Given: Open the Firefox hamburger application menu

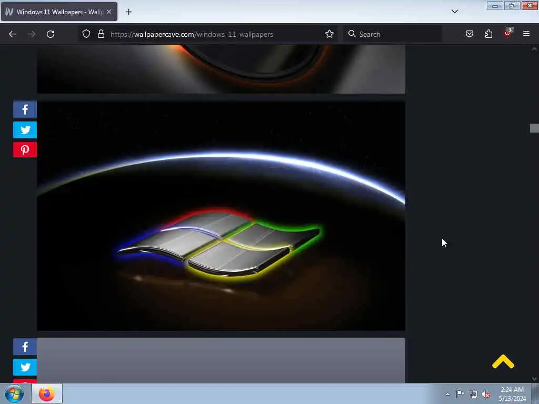Looking at the screenshot, I should tap(526, 34).
